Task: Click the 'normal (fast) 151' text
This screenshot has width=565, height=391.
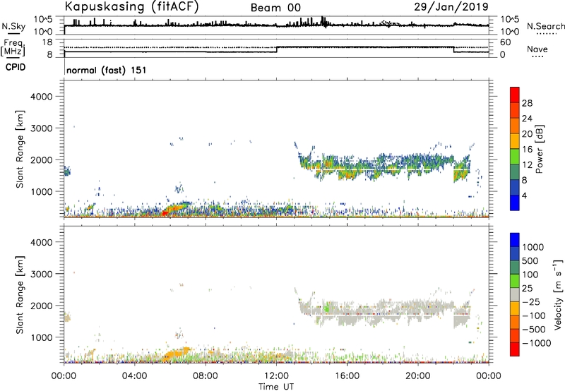Action: [107, 70]
